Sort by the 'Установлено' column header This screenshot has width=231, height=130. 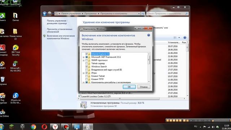click(174, 43)
